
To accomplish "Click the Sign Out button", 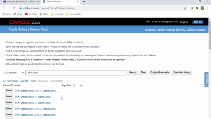I will tap(198, 22).
